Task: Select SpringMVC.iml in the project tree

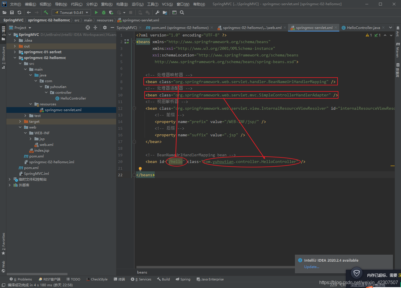Action: tap(36, 174)
